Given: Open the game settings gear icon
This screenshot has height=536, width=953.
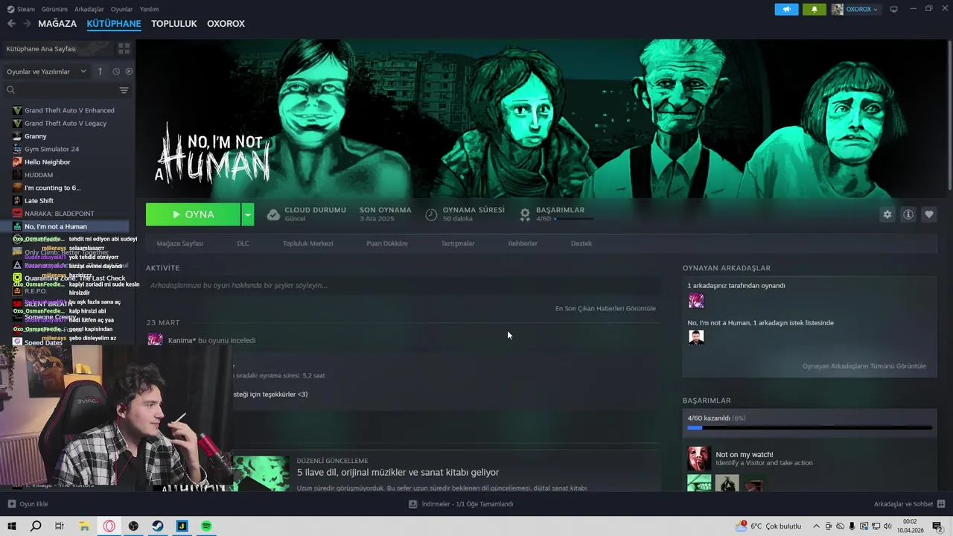Looking at the screenshot, I should (887, 214).
